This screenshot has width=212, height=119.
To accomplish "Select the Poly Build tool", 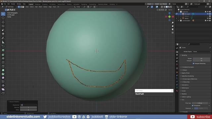I will [x=3, y=70].
